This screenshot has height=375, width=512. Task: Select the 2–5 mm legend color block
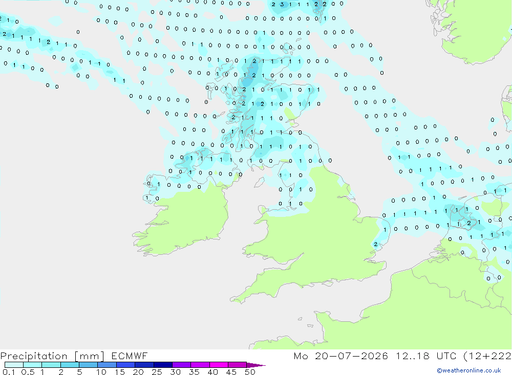pos(70,365)
